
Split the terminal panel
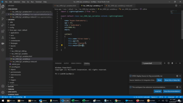[x=168, y=63]
